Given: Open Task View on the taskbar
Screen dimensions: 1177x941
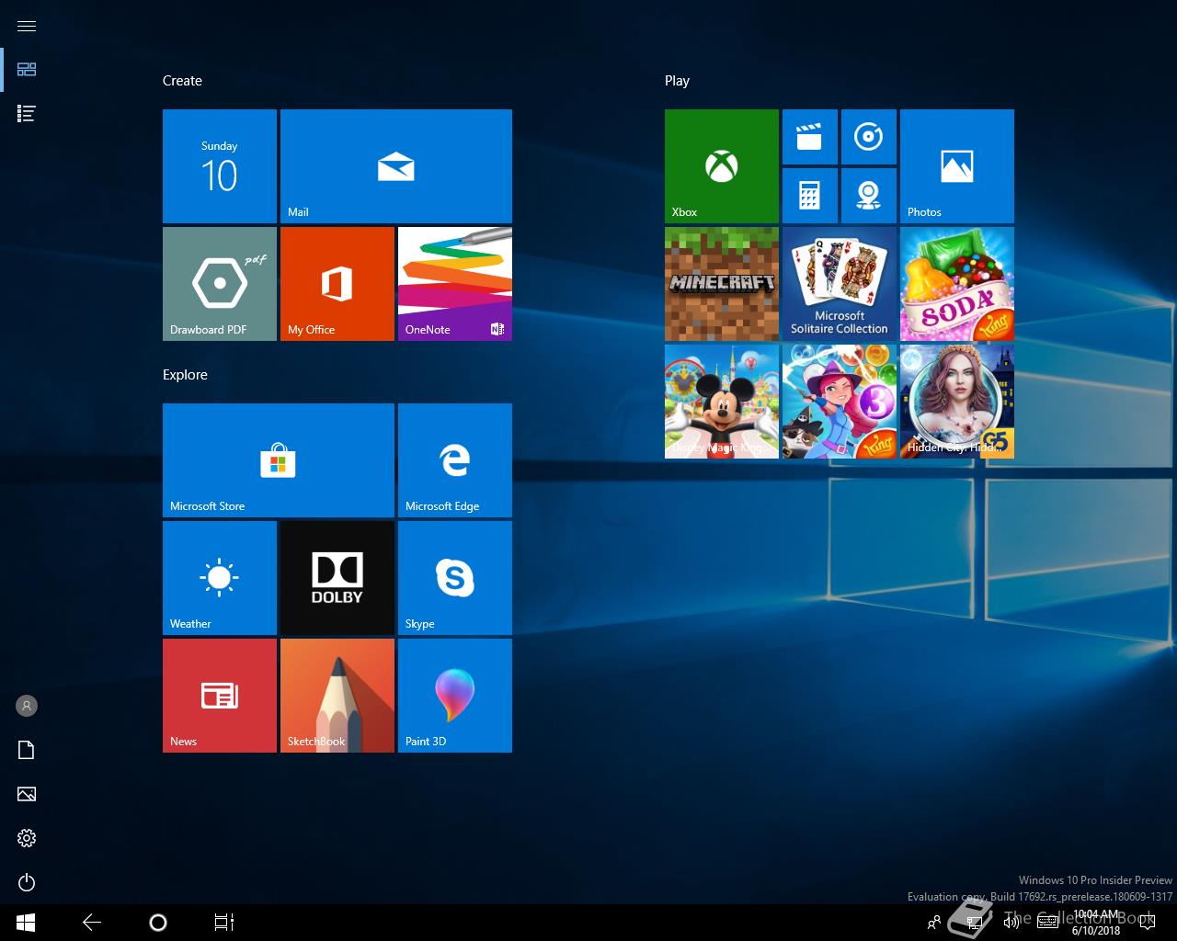Looking at the screenshot, I should 223,923.
